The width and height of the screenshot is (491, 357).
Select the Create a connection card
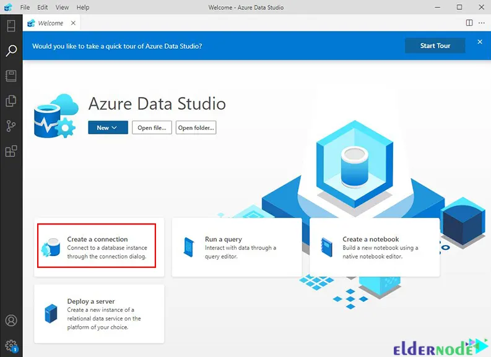(x=96, y=246)
